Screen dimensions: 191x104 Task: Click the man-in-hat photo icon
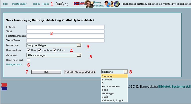tap(89, 4)
